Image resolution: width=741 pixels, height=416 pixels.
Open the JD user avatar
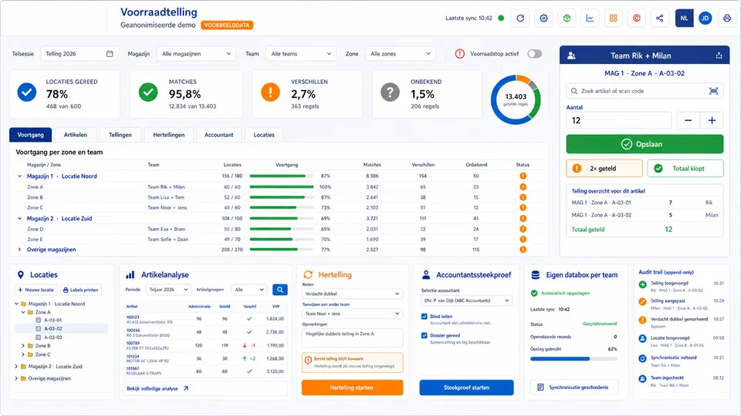(705, 18)
